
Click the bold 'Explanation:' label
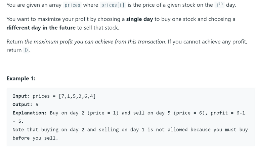click(x=30, y=113)
